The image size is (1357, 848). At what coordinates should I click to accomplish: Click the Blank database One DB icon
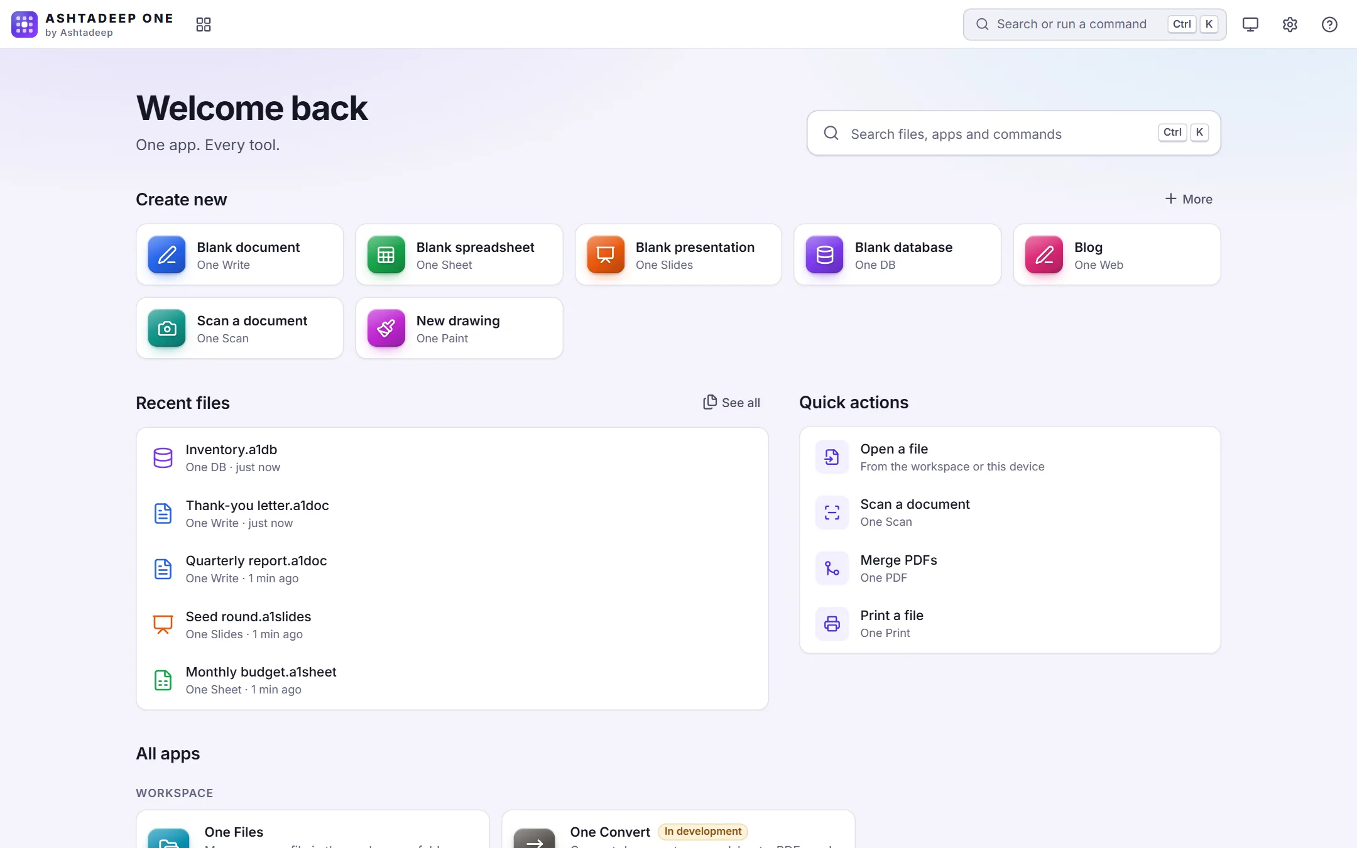click(x=824, y=255)
